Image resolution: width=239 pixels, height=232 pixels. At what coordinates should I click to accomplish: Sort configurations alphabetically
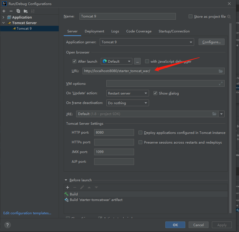33,11
